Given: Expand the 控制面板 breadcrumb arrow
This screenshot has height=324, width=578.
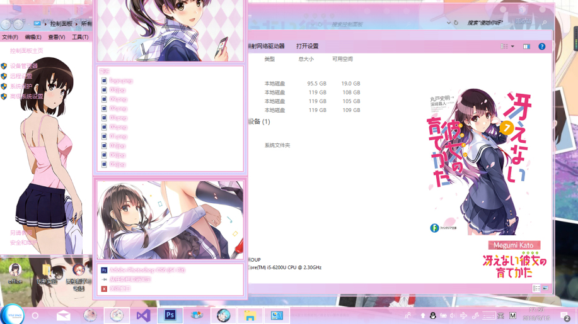Looking at the screenshot, I should 78,23.
